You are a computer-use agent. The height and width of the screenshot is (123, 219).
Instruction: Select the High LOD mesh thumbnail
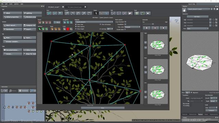coord(157,44)
